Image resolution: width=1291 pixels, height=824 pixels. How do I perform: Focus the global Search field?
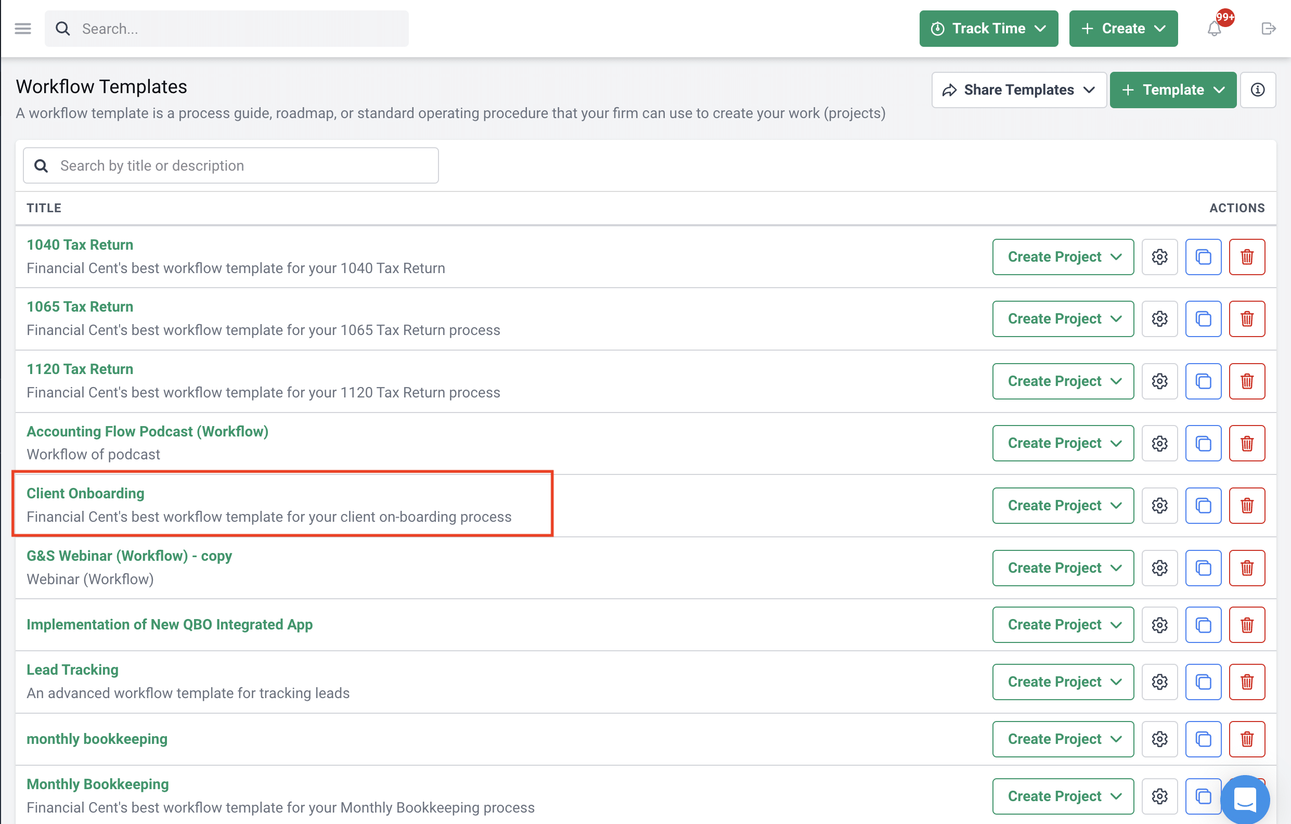pyautogui.click(x=226, y=29)
